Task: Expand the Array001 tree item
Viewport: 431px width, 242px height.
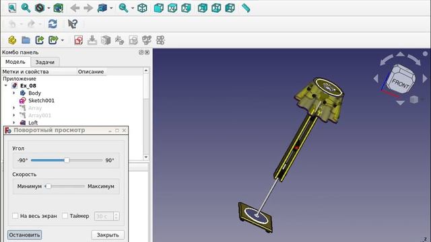Action: (14, 115)
